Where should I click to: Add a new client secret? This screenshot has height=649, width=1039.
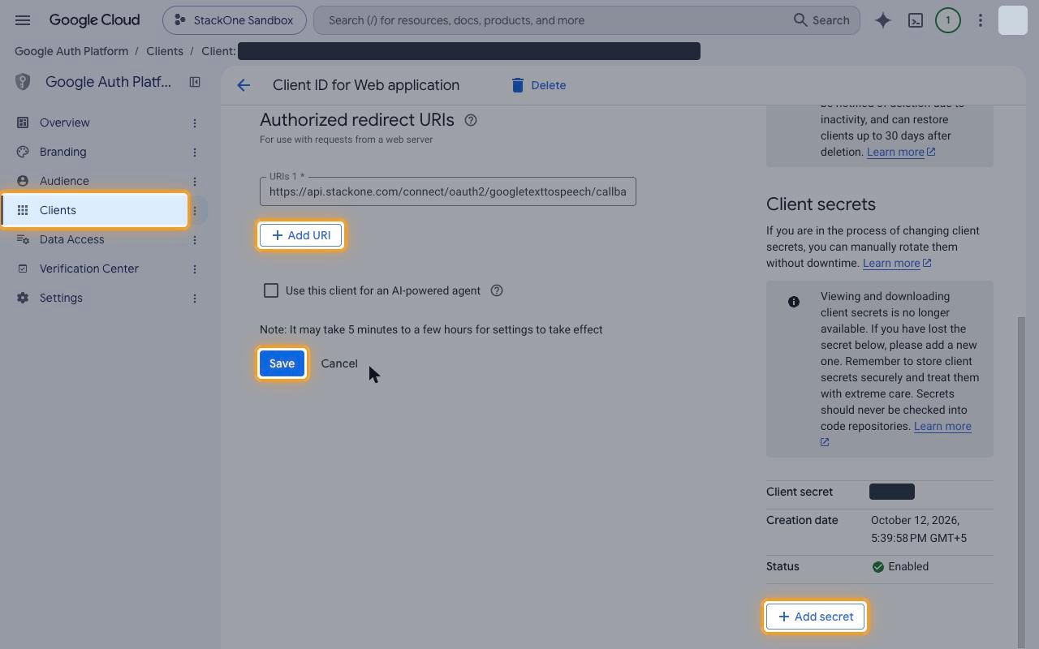pos(816,617)
